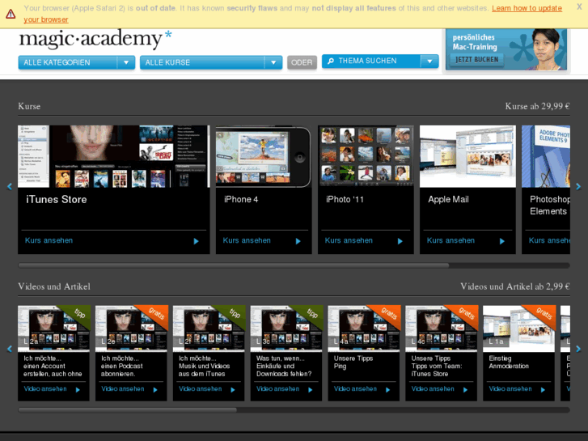The width and height of the screenshot is (588, 441).
Task: Expand the ALLE KURSE dropdown
Action: [211, 62]
